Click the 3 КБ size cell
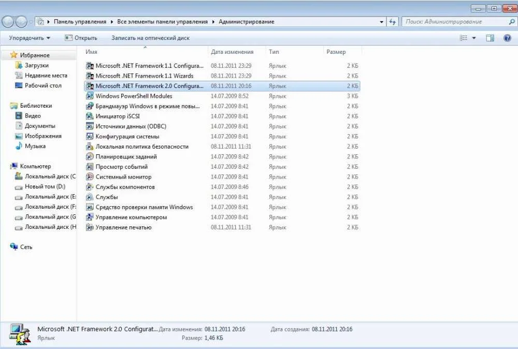Viewport: 518px width, 349px height. pyautogui.click(x=352, y=96)
